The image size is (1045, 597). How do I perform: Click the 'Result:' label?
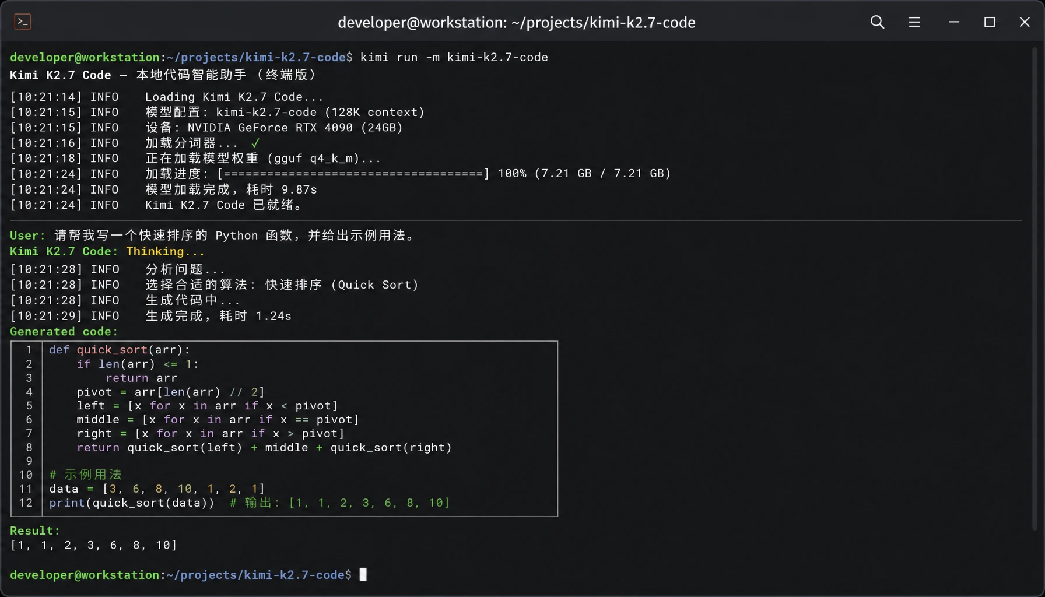(x=35, y=531)
